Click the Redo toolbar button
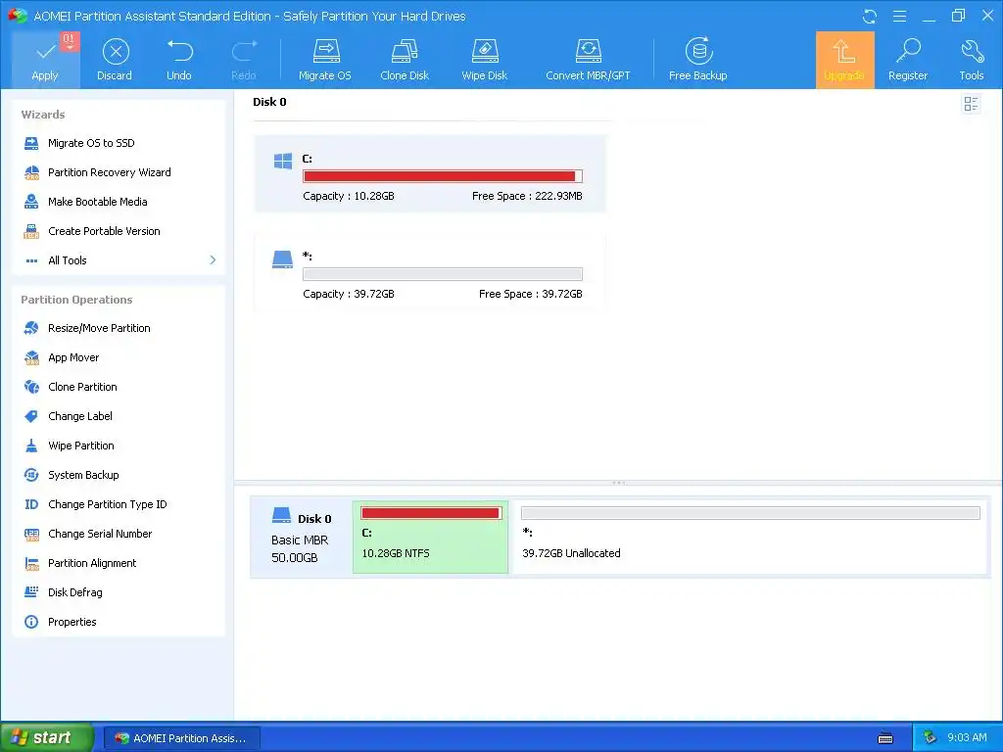Viewport: 1003px width, 752px height. coord(243,60)
